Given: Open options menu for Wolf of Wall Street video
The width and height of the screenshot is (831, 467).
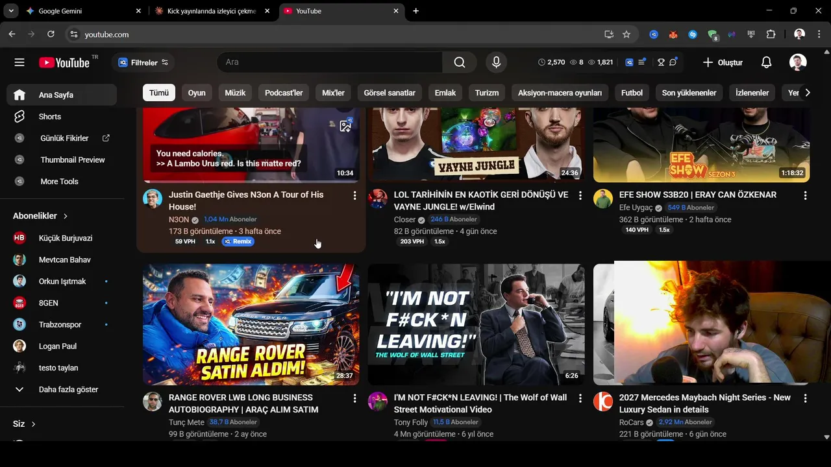Looking at the screenshot, I should click(580, 398).
